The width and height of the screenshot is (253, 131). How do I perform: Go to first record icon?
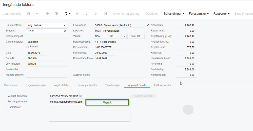77,14
